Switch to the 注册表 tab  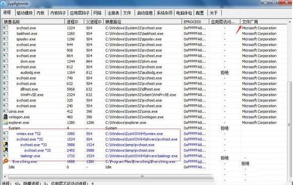(x=113, y=13)
